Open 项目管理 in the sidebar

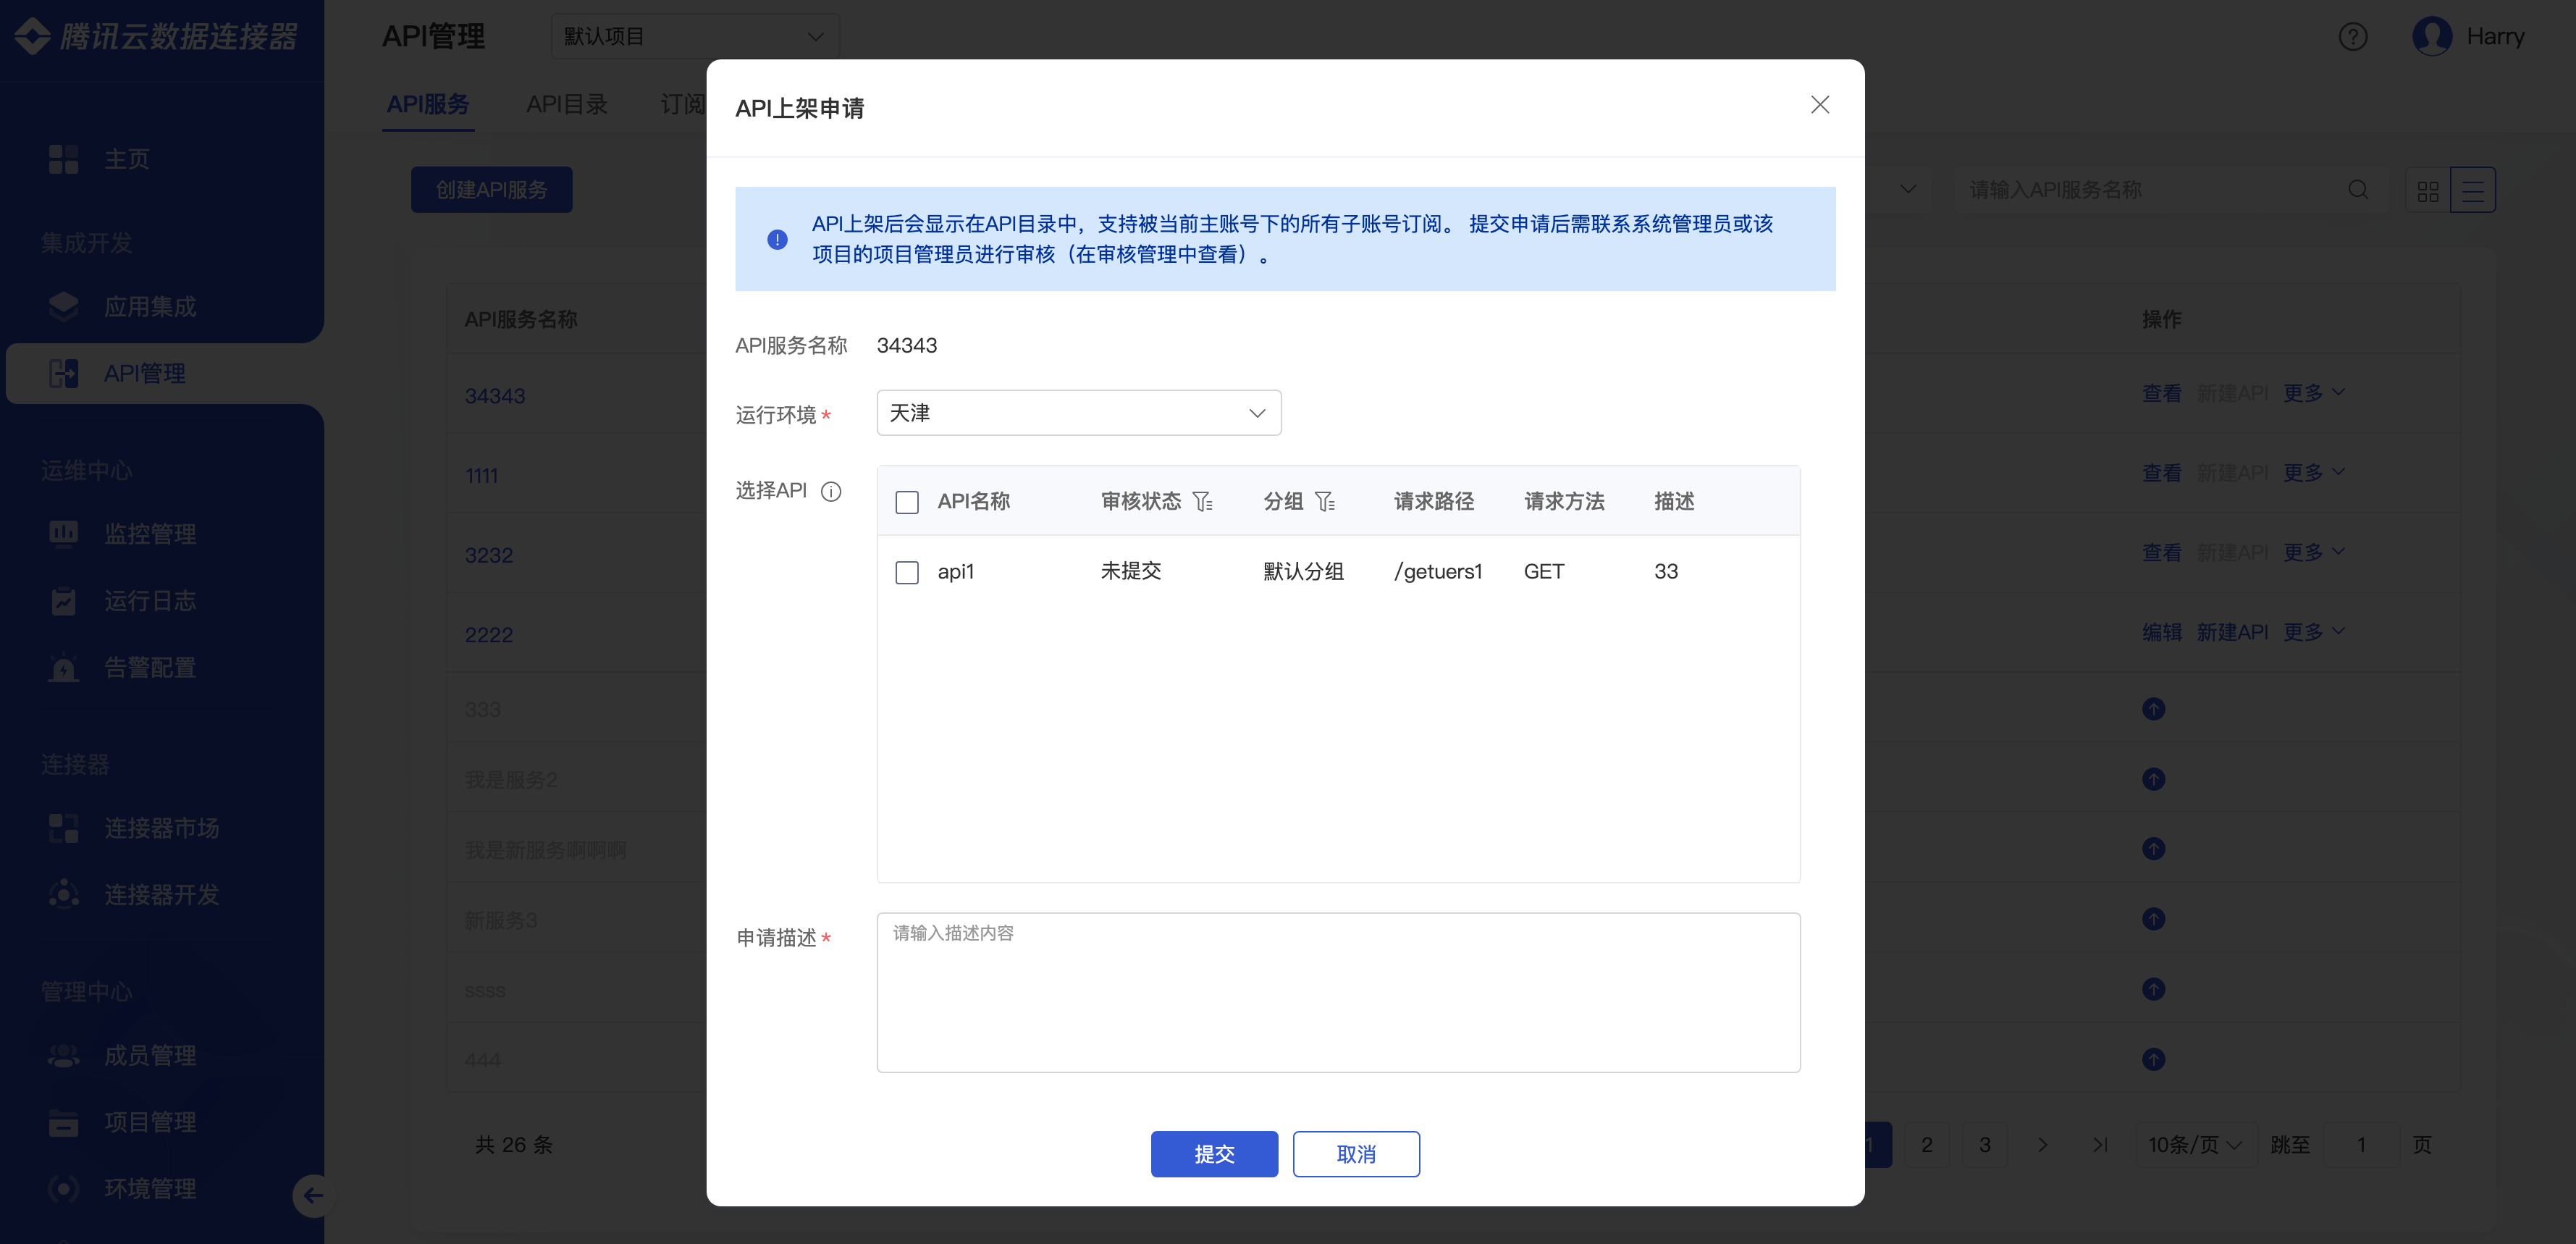pos(122,1123)
